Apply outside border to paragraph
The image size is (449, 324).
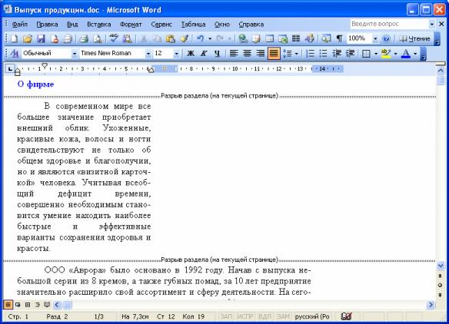366,54
